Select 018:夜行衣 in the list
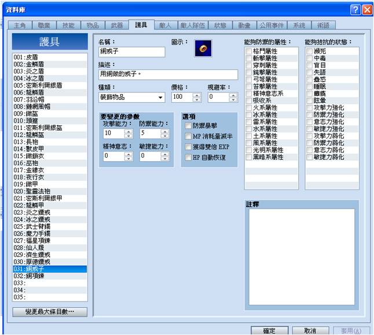This screenshot has height=335, width=374. click(50, 177)
